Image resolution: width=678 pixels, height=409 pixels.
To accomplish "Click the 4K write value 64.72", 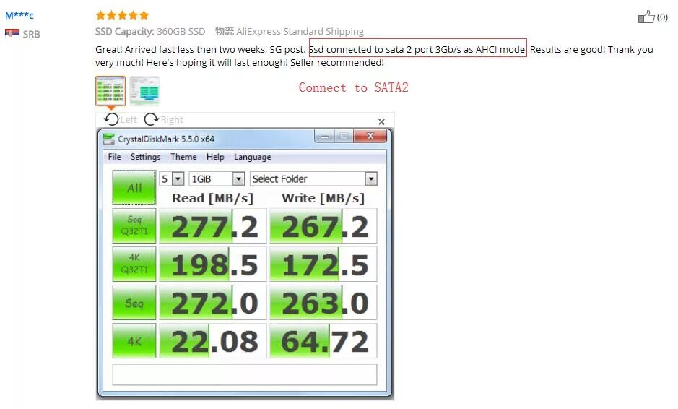I will pos(323,340).
